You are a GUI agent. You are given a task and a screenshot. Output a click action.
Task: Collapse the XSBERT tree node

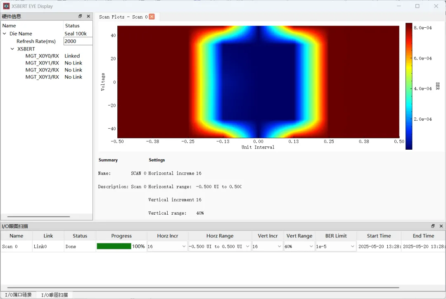[12, 49]
